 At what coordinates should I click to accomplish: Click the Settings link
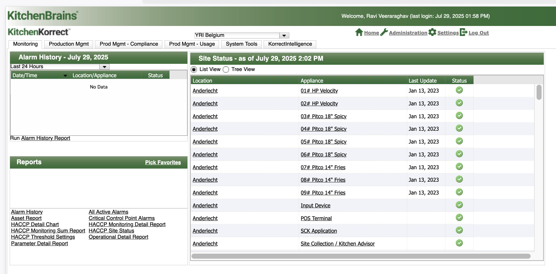point(448,33)
